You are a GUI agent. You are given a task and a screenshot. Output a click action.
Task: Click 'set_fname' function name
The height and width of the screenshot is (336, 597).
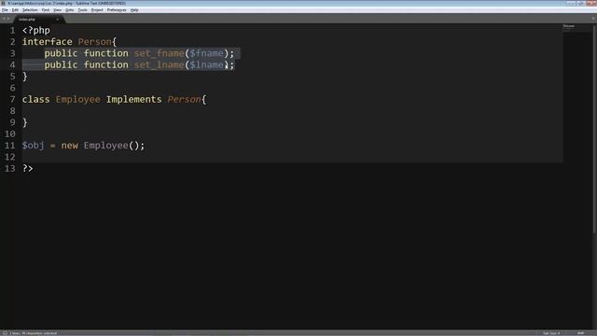tap(160, 53)
